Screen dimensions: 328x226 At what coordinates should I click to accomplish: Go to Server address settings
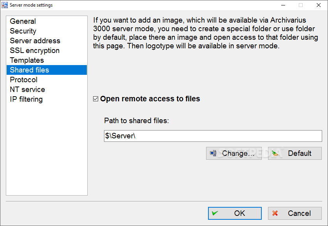click(x=35, y=41)
